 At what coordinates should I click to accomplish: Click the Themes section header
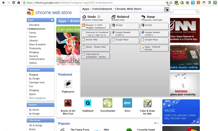(x=40, y=105)
